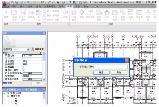Open the Redo history dropdown arrow
Viewport: 159px width, 107px height.
38,2
